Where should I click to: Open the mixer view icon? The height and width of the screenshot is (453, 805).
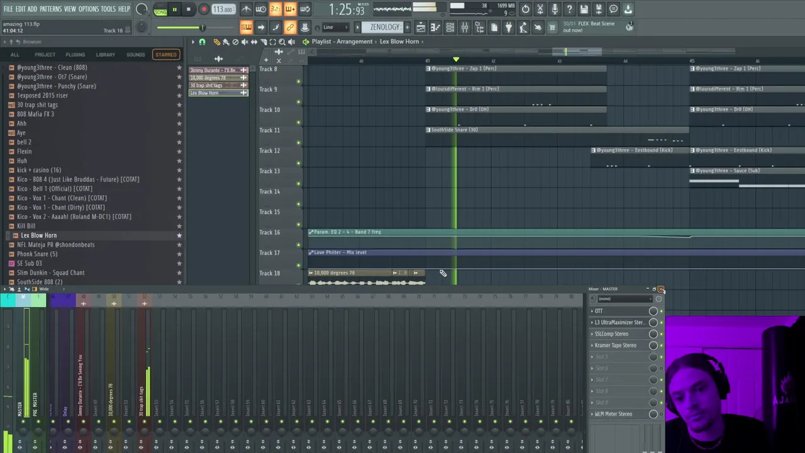click(464, 27)
